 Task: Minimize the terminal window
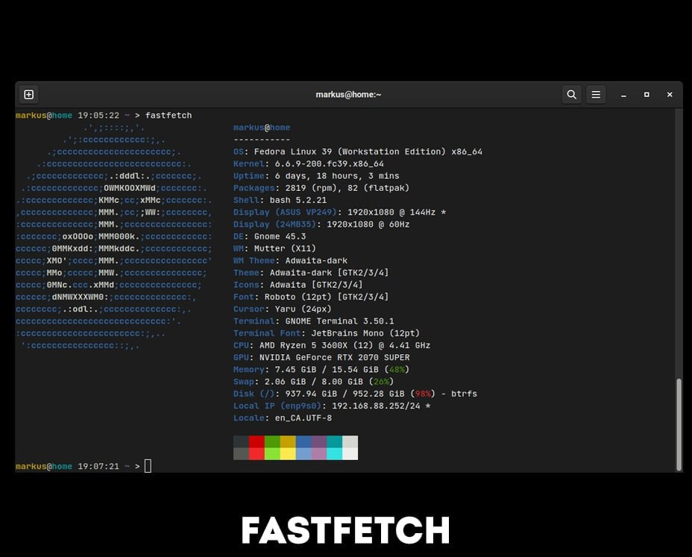(623, 95)
